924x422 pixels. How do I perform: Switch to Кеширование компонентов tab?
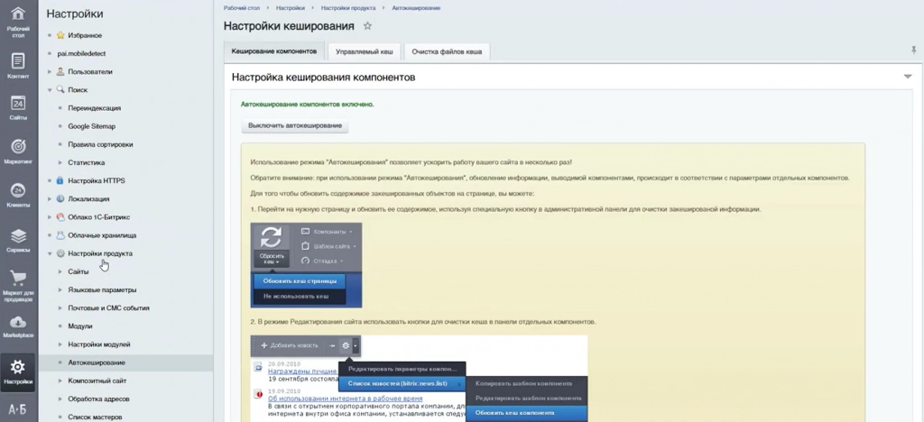coord(274,51)
